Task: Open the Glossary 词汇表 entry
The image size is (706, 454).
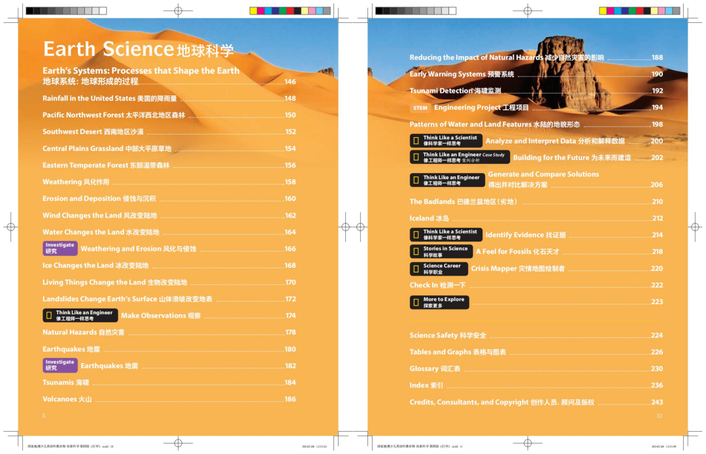Action: [x=435, y=369]
